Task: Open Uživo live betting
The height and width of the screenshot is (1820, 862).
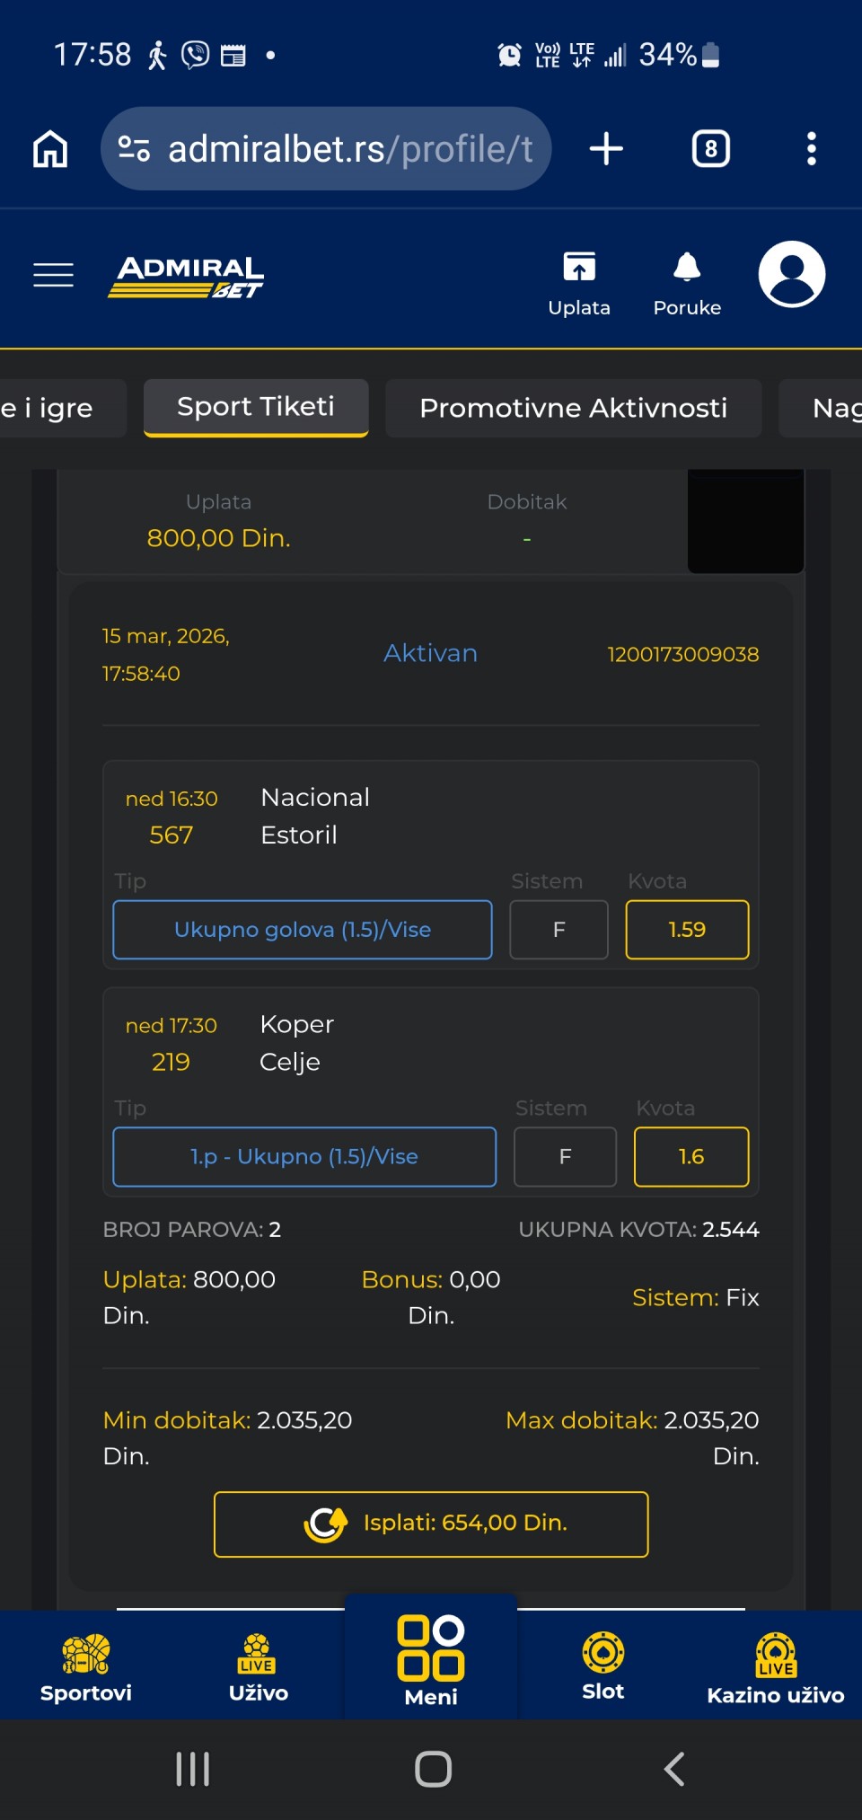Action: coord(258,1667)
